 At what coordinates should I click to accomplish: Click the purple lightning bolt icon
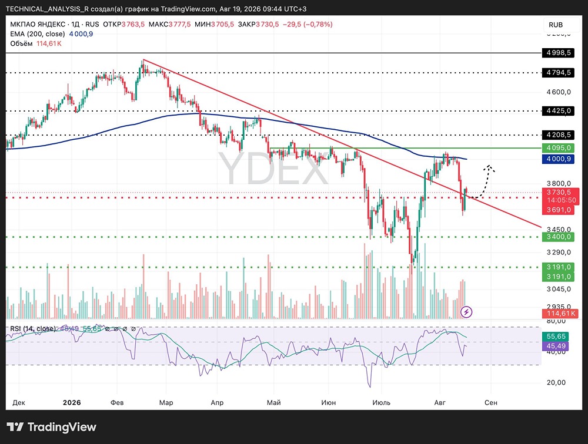tap(466, 312)
